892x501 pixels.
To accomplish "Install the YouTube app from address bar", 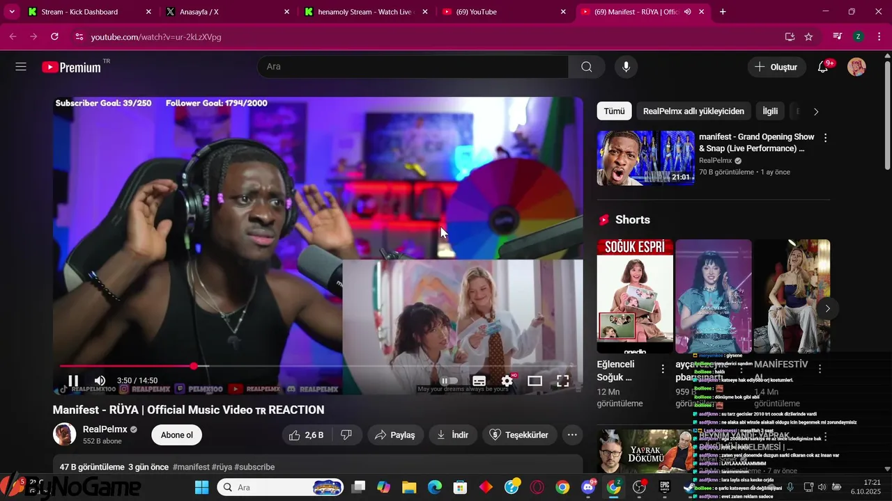I will coord(790,37).
